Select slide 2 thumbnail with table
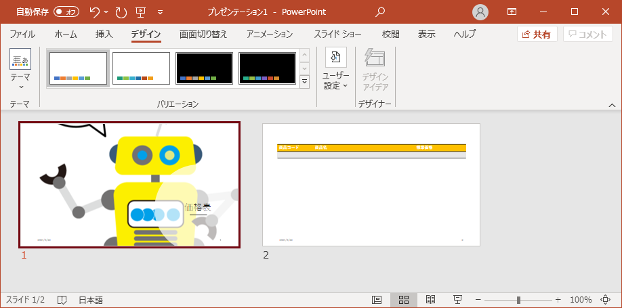 371,185
